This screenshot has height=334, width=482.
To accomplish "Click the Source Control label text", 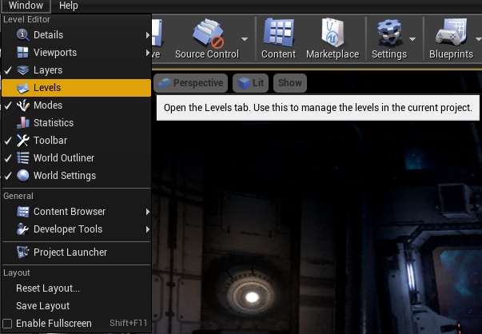I will pyautogui.click(x=207, y=54).
